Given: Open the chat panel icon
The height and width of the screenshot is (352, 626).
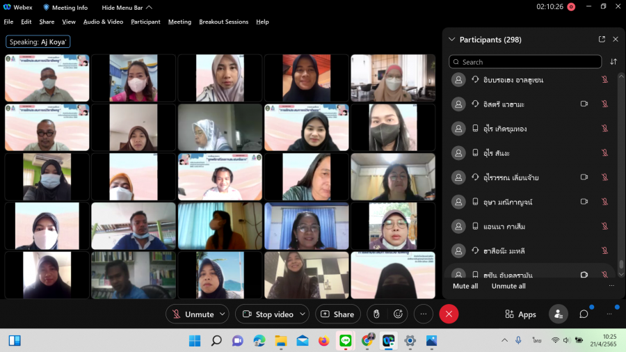Looking at the screenshot, I should pos(584,314).
